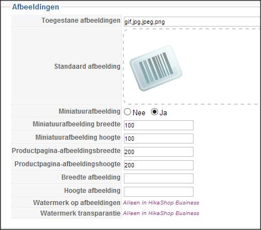Screen dimensions: 261x230
Task: Select the Ja radio button for Miniatuurafbeelding
Action: pos(154,112)
